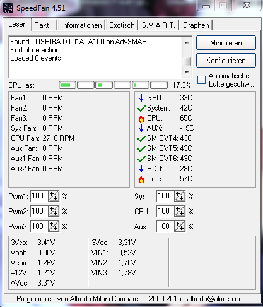Click the AUX -19C temperature value
263x307 pixels.
(x=187, y=128)
